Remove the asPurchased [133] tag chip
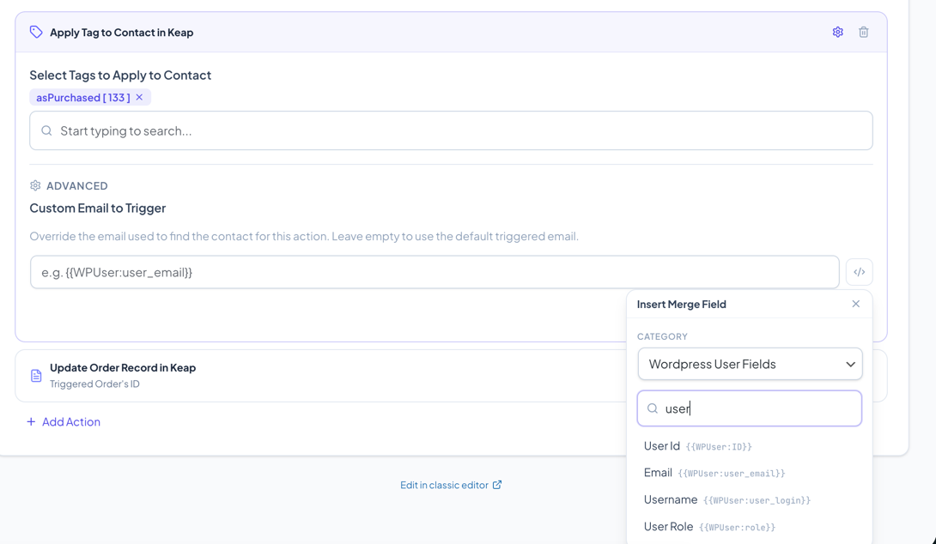 [x=139, y=97]
